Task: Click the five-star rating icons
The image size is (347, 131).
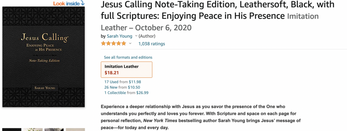Action: (x=114, y=43)
